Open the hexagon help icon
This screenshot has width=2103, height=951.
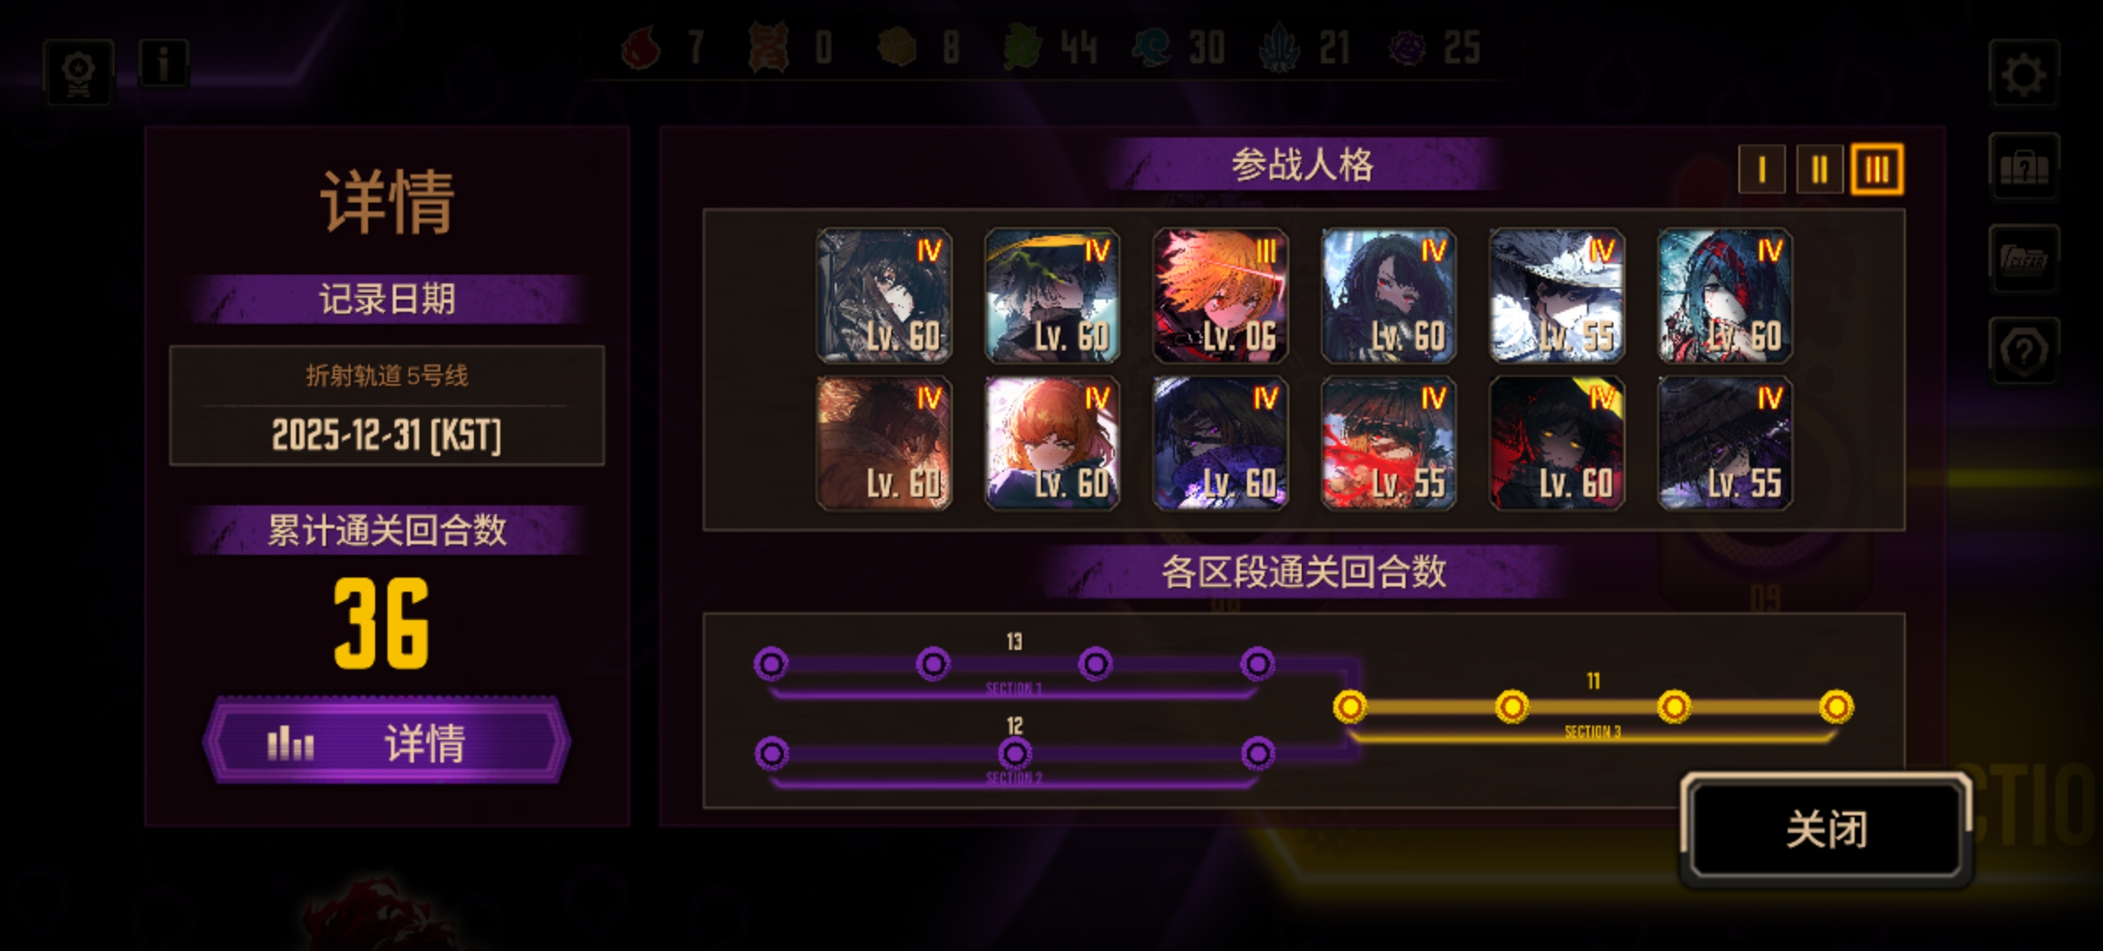[2023, 351]
